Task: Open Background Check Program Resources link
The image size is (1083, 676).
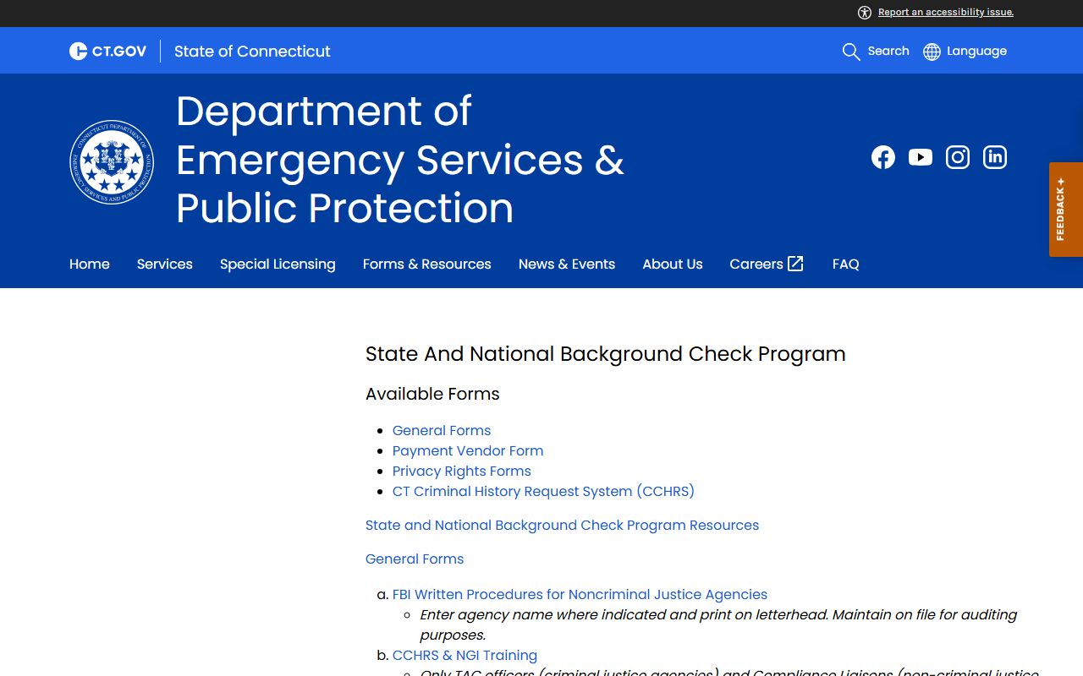Action: point(562,525)
